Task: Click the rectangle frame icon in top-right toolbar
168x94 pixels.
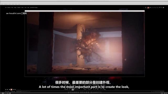Action: pos(146,8)
